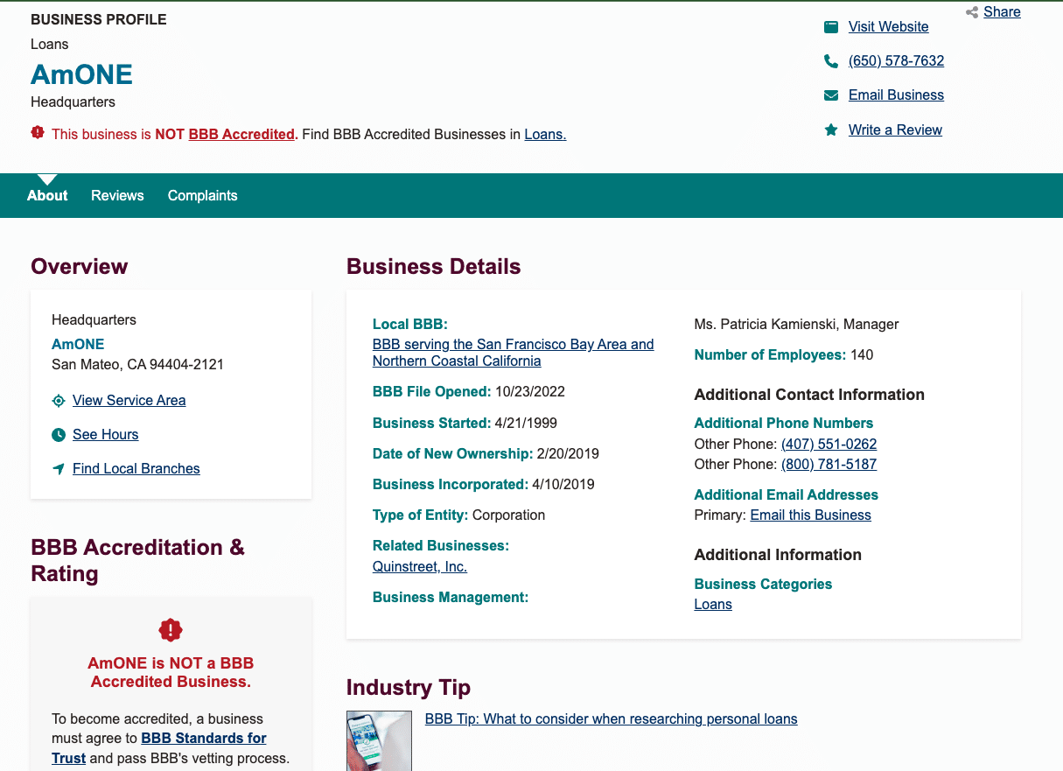The height and width of the screenshot is (771, 1063).
Task: Select the About tab
Action: coord(47,195)
